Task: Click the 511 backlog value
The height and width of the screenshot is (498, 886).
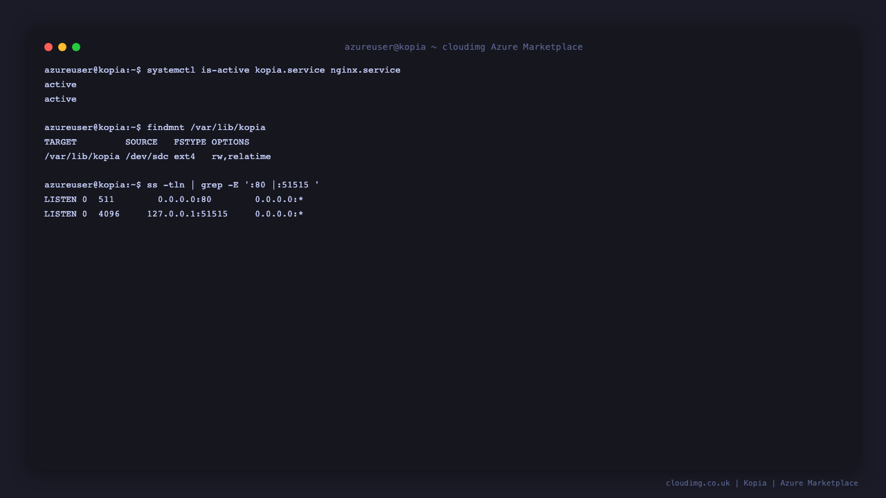Action: (106, 199)
